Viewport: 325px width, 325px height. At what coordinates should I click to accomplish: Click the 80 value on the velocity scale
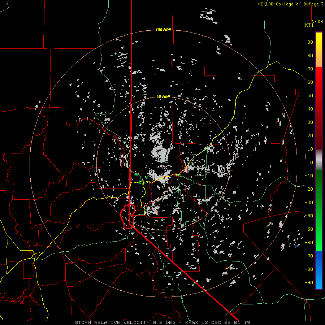(310, 55)
